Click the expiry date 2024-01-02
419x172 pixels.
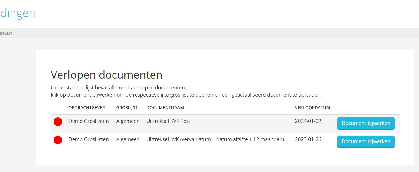[x=308, y=121]
